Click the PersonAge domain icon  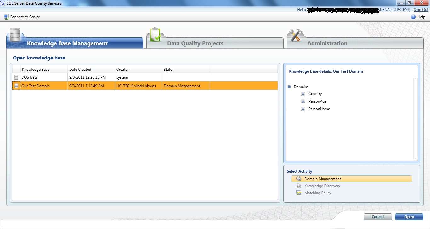click(303, 101)
